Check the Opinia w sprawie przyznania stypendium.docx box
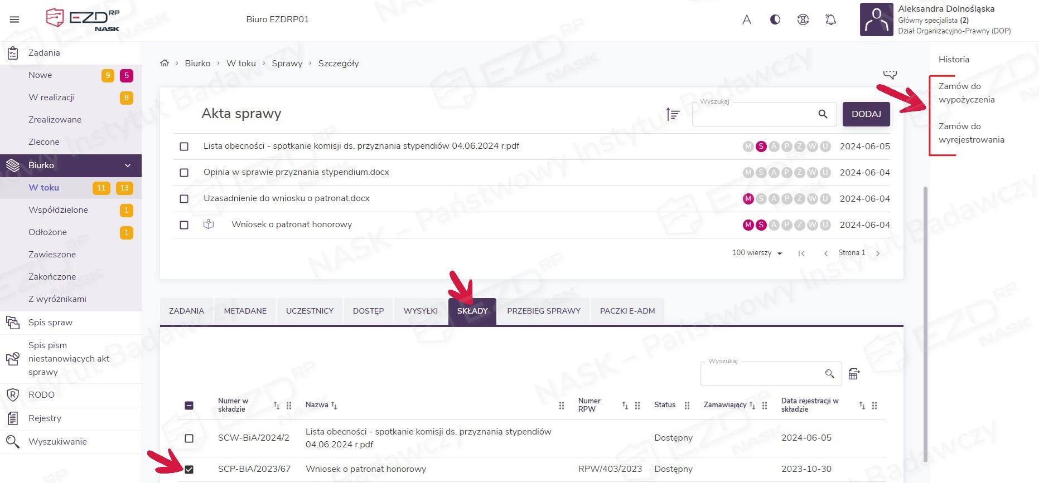The height and width of the screenshot is (483, 1039). (184, 173)
